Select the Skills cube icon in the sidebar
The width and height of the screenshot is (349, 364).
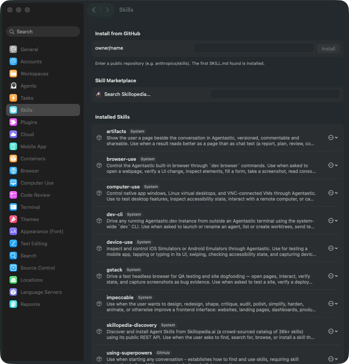coord(13,110)
